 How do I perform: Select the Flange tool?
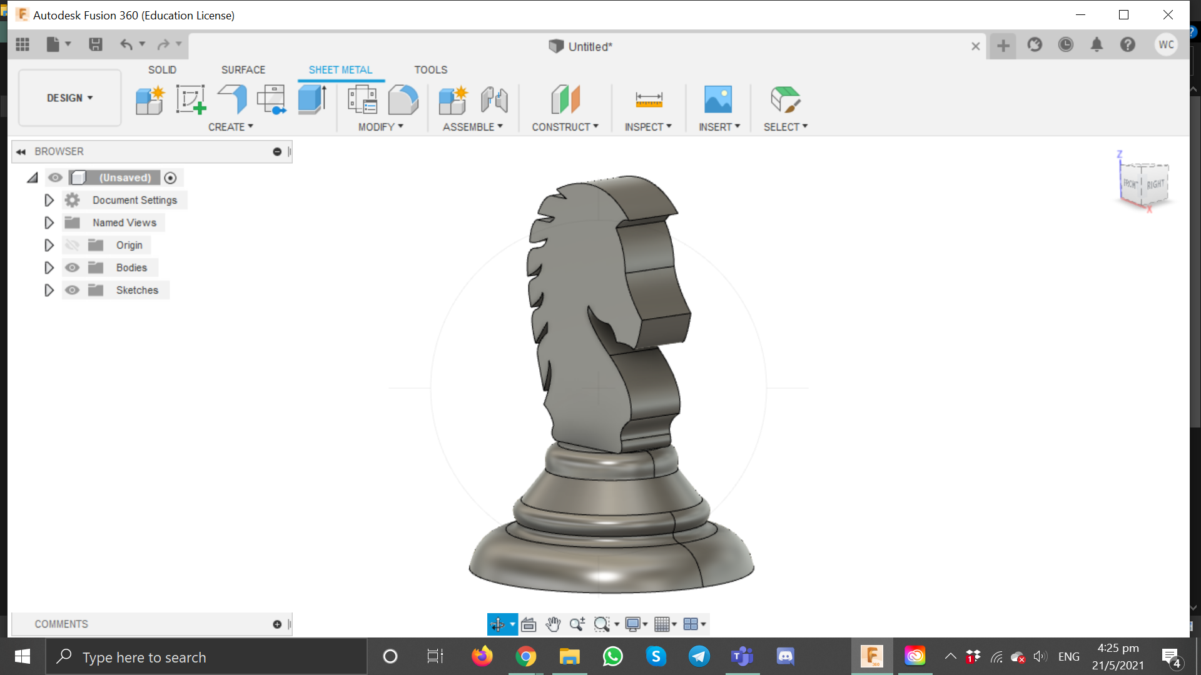232,100
